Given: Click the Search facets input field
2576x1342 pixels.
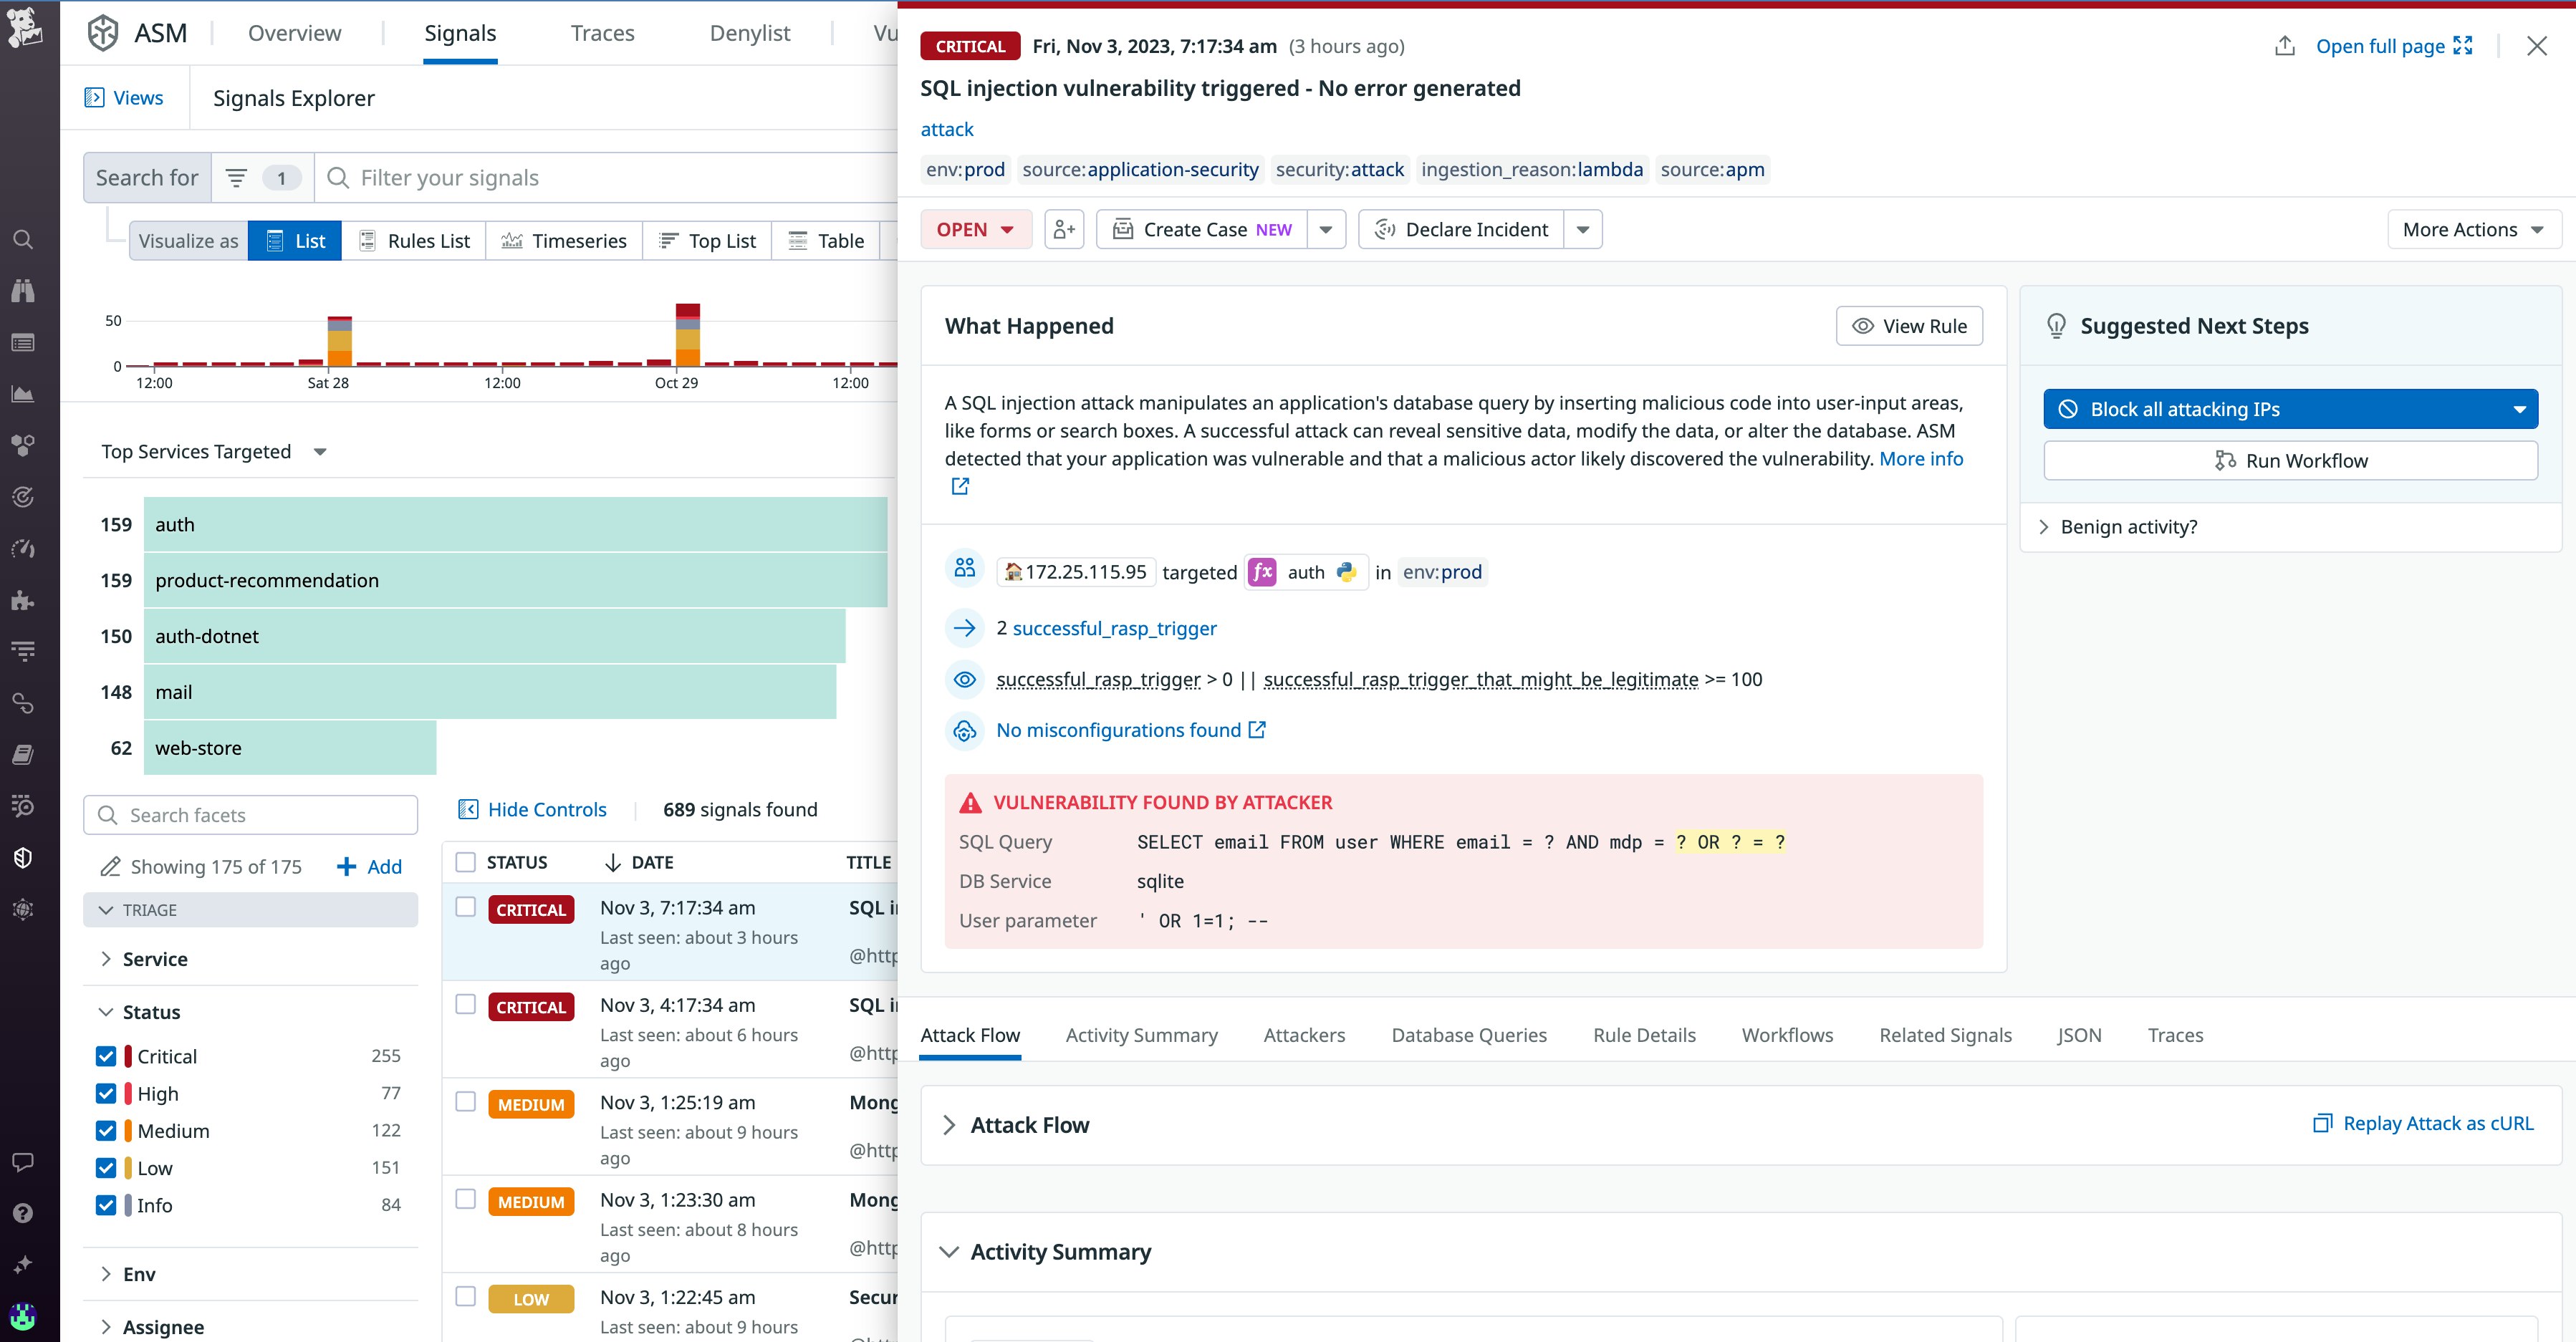Looking at the screenshot, I should pos(251,815).
